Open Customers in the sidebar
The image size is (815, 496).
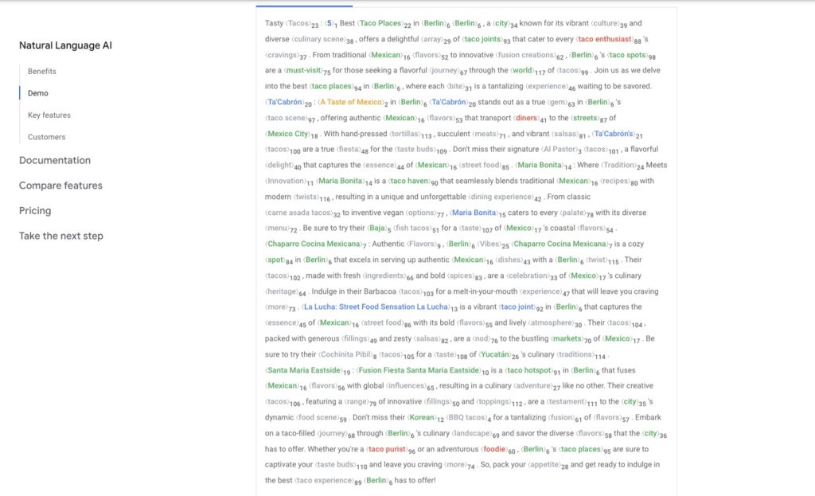[47, 137]
